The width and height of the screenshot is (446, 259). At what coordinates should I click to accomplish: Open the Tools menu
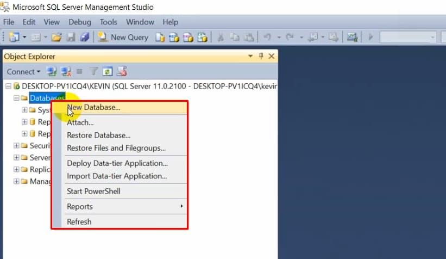point(108,22)
